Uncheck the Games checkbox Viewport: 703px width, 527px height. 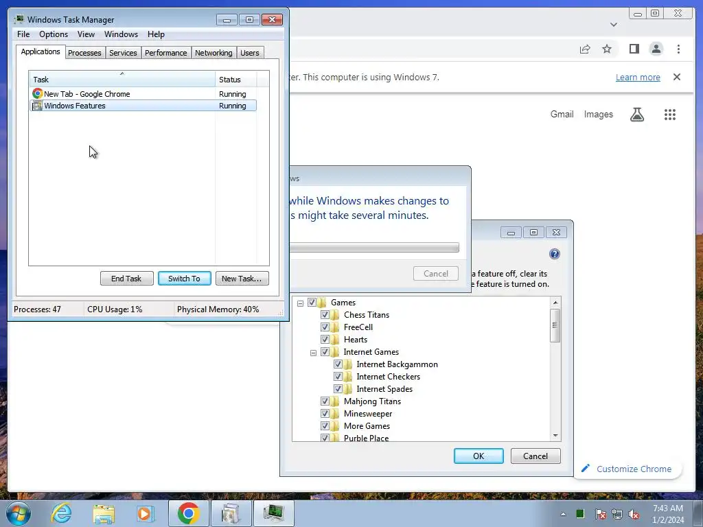(x=312, y=303)
